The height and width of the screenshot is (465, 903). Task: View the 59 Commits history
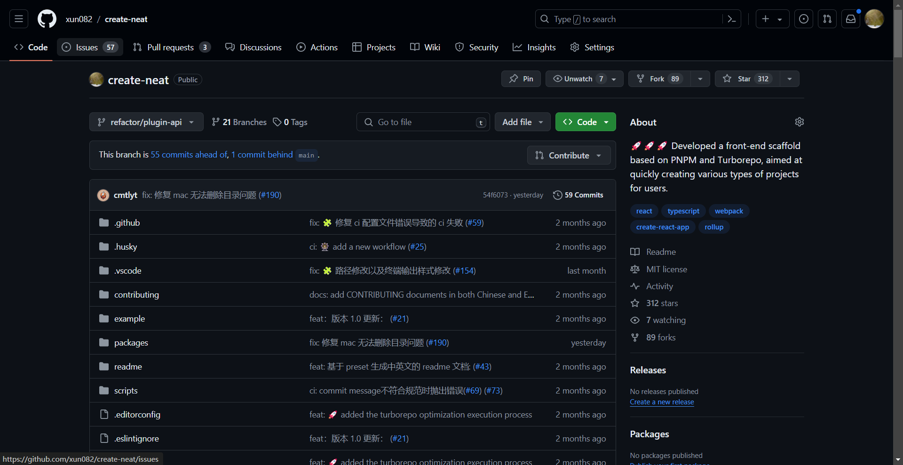click(x=578, y=195)
